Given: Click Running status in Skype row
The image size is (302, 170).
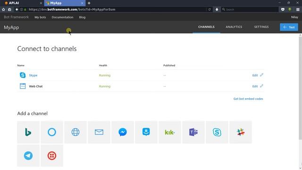Looking at the screenshot, I should point(105,75).
